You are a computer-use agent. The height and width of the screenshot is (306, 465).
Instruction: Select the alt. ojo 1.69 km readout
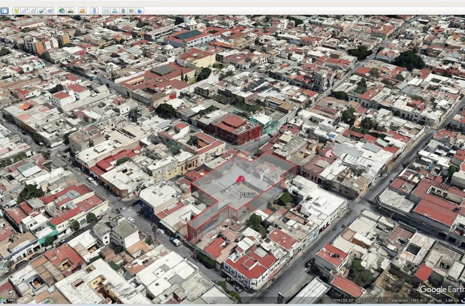click(444, 300)
